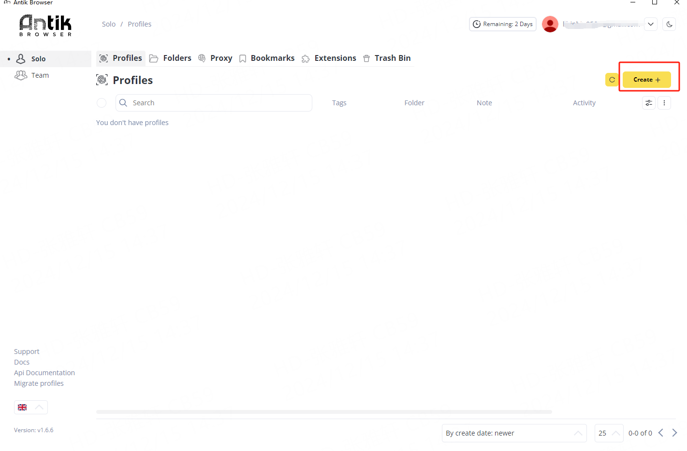Screen dimensions: 687x451
Task: Click the horizontal scrollbar
Action: (324, 412)
